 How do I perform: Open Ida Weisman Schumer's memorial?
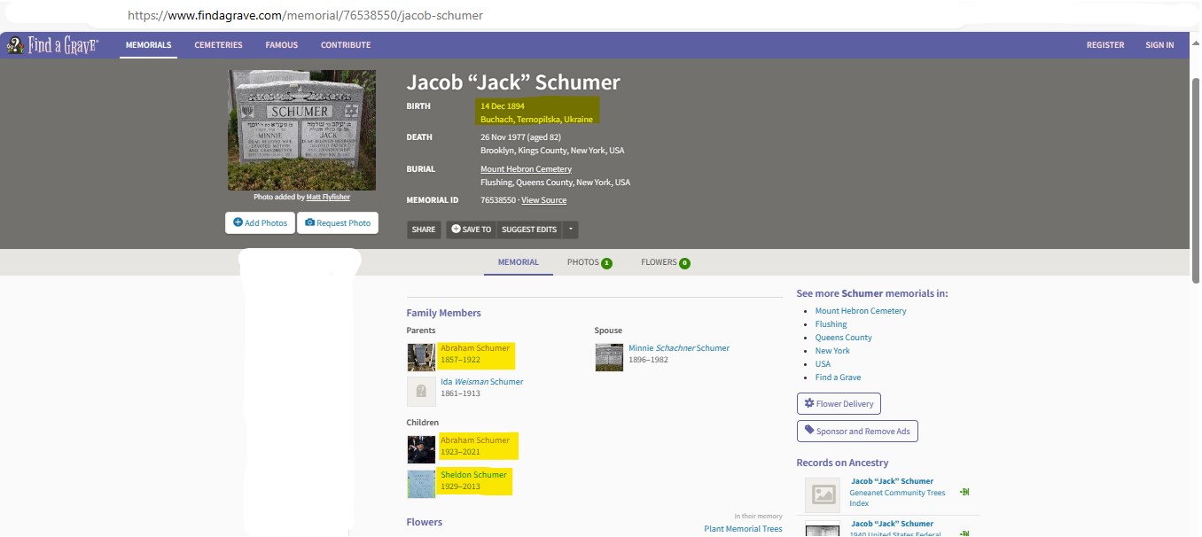pyautogui.click(x=482, y=382)
